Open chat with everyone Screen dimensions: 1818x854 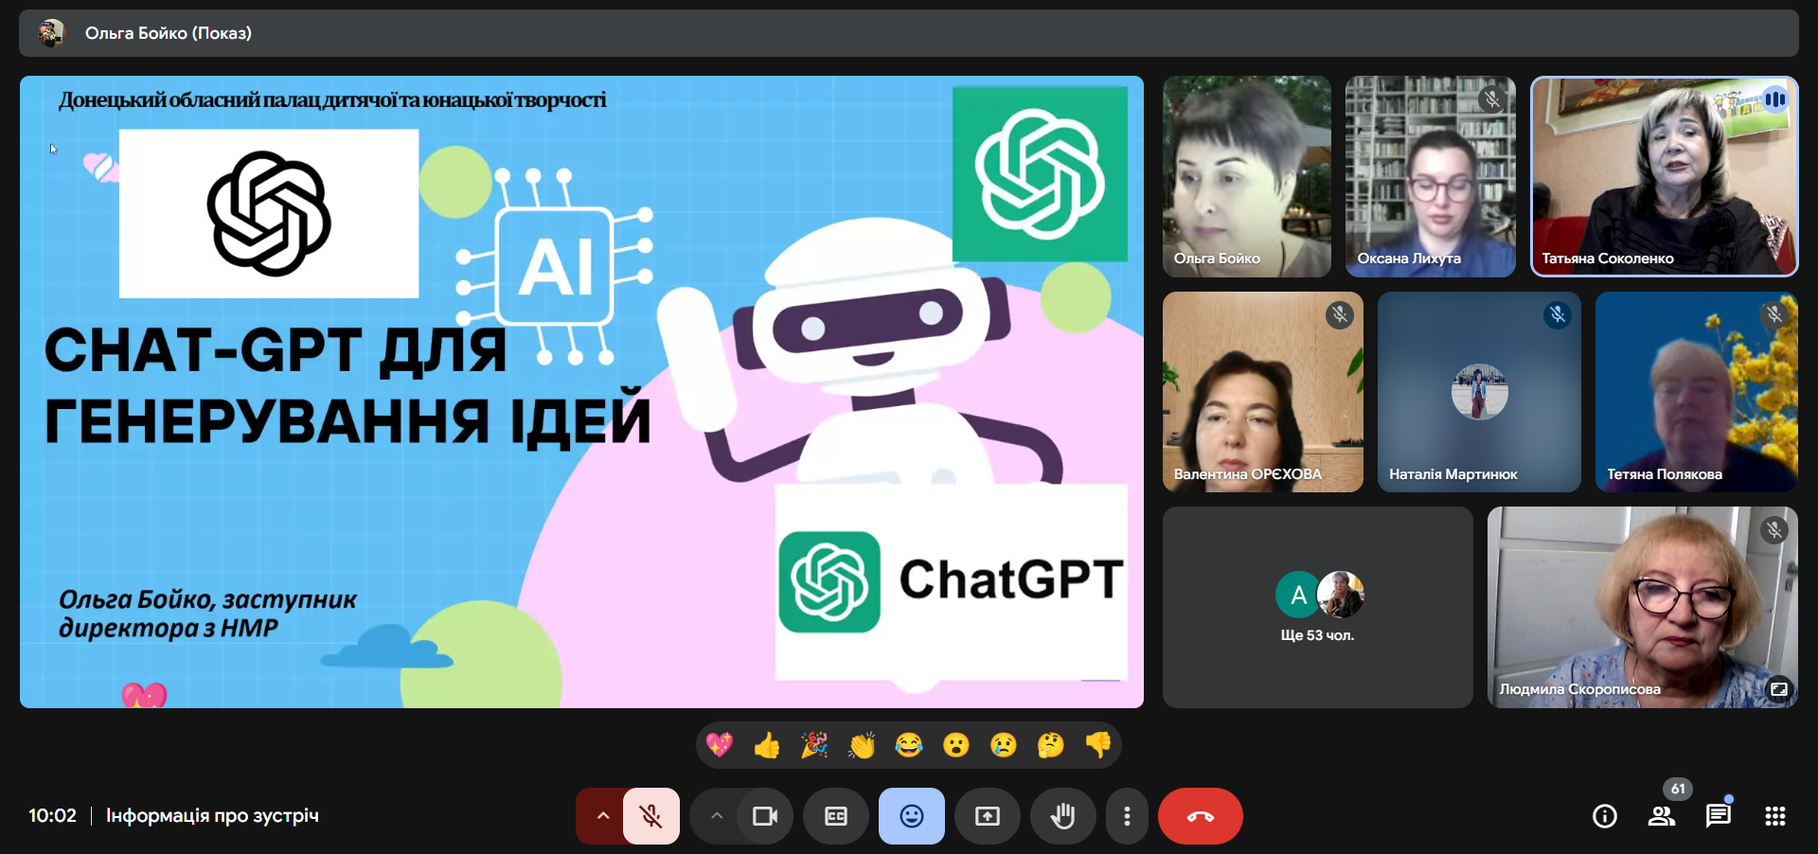point(1719,816)
